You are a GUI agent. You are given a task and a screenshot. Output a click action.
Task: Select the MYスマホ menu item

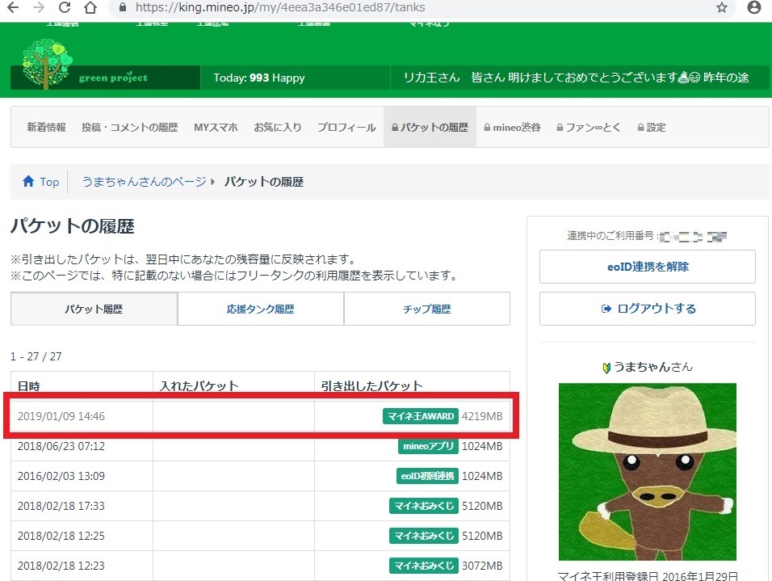(216, 128)
